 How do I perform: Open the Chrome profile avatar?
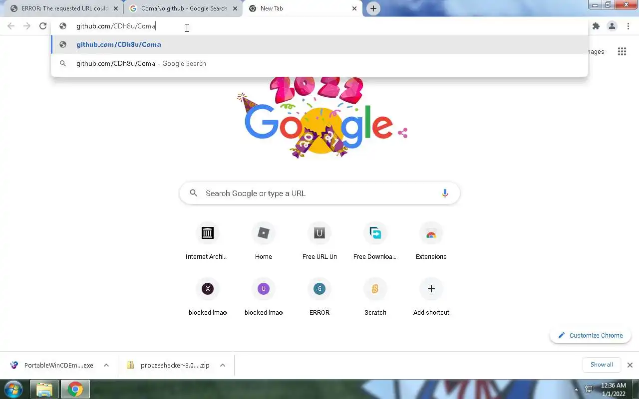(x=612, y=26)
